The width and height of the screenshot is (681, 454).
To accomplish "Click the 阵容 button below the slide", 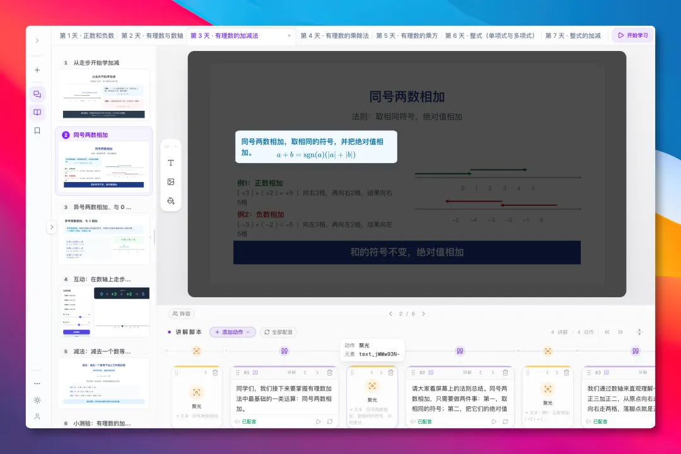I will (181, 314).
